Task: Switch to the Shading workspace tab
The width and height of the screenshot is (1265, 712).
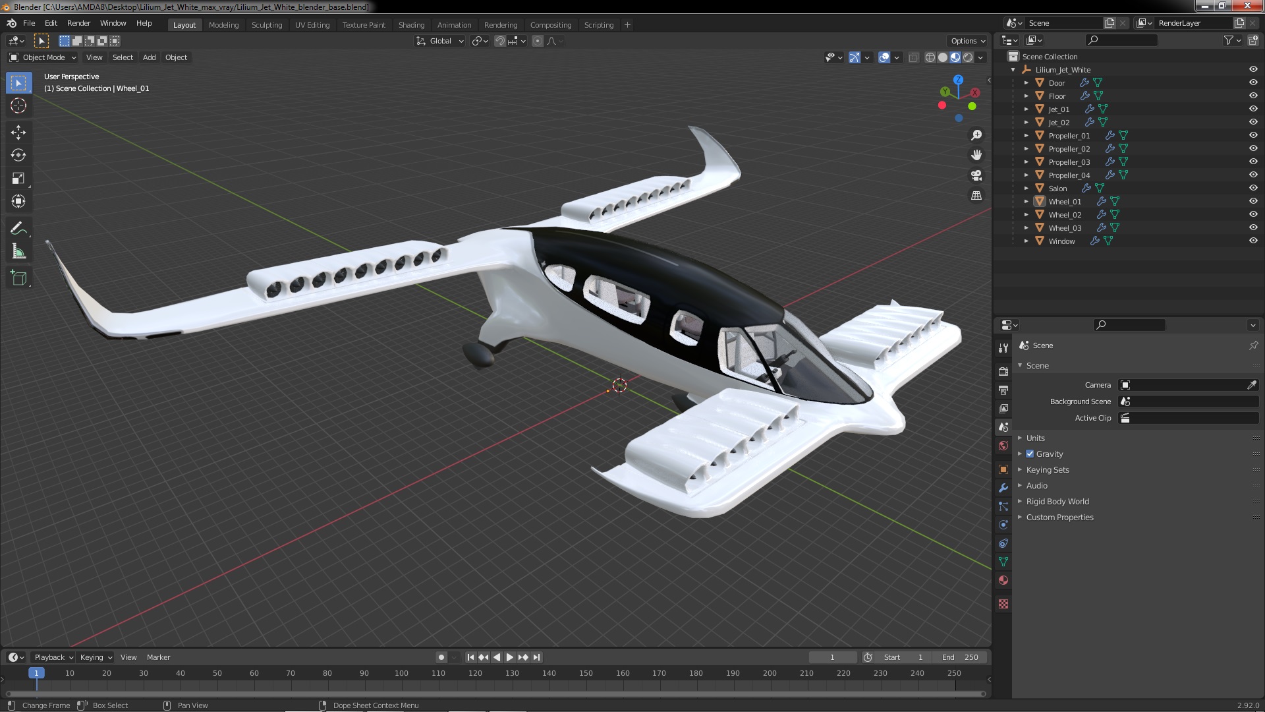Action: (x=411, y=25)
